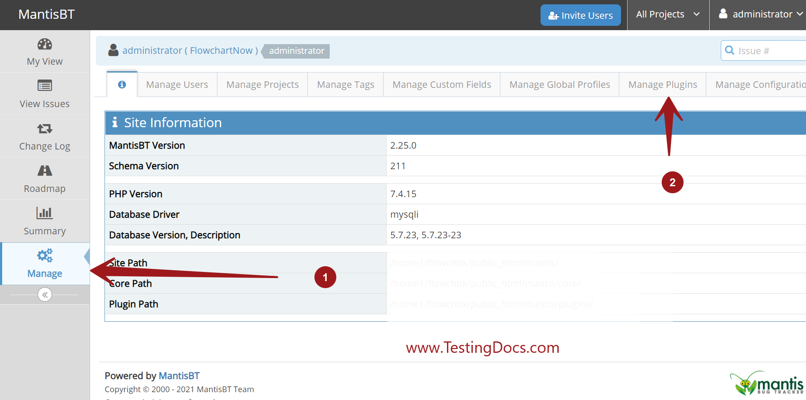Click the Mantis Bug Tracker logo

click(767, 383)
